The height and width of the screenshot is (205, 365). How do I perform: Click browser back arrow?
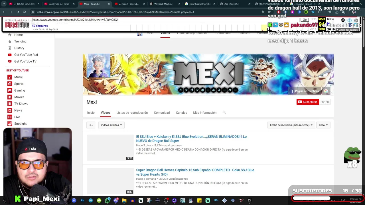(4, 12)
